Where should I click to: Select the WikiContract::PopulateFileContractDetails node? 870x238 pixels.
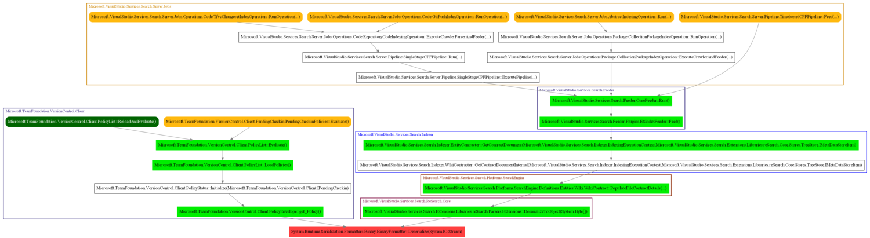(546, 188)
